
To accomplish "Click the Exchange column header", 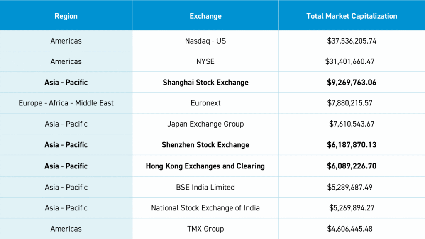I will [205, 16].
